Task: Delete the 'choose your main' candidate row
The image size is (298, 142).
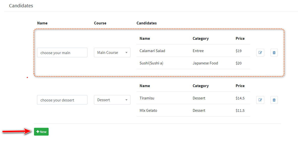Action: coord(274,53)
